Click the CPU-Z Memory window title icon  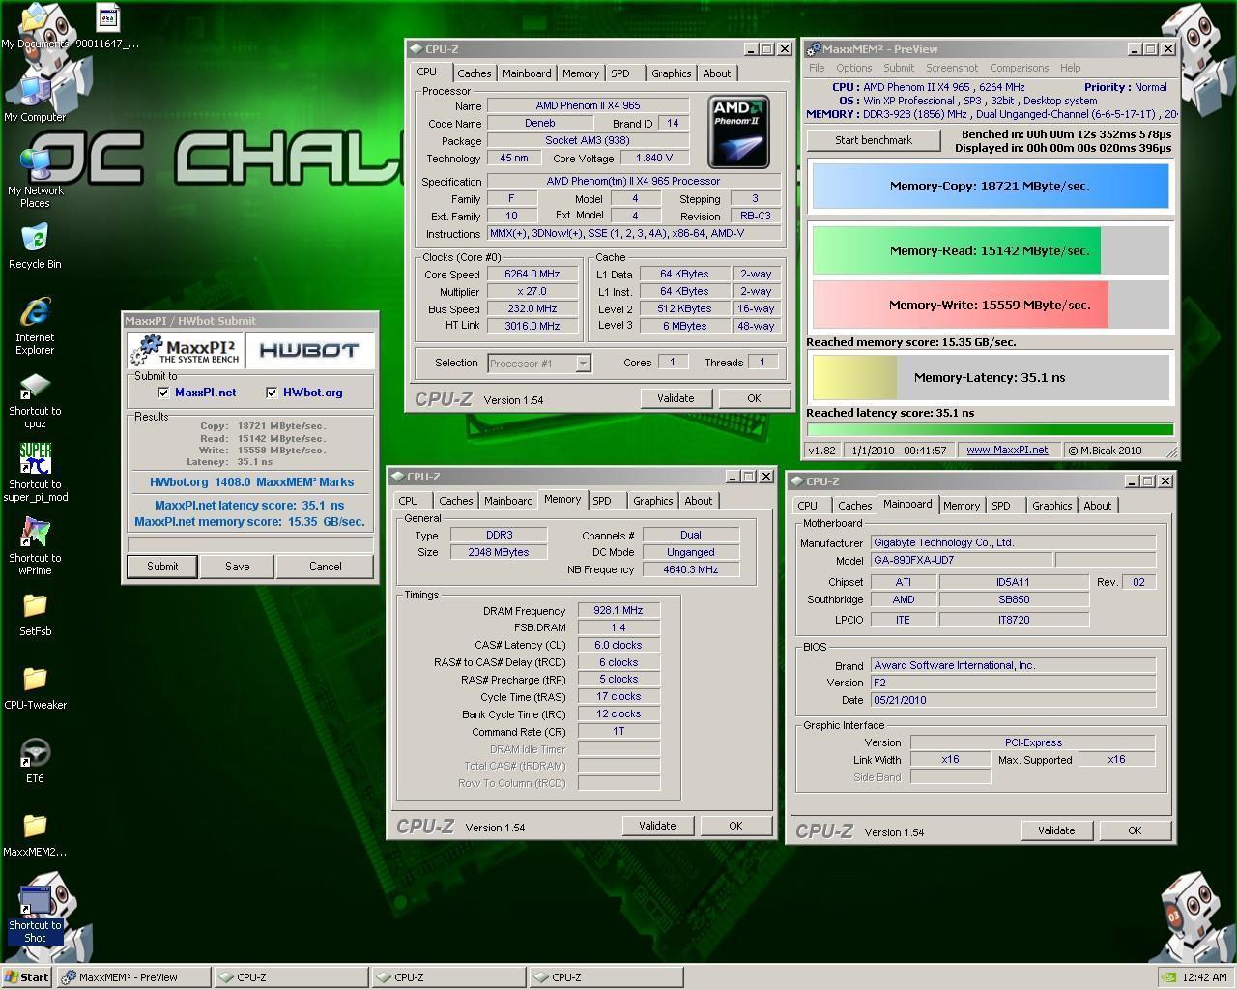pyautogui.click(x=397, y=477)
